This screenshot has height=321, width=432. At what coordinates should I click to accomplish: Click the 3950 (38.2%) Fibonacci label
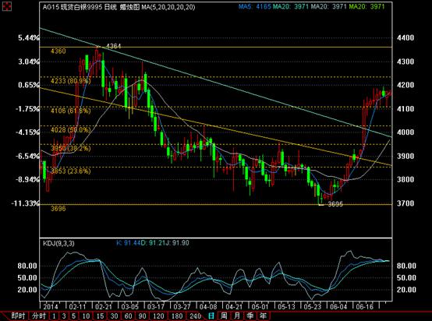71,148
